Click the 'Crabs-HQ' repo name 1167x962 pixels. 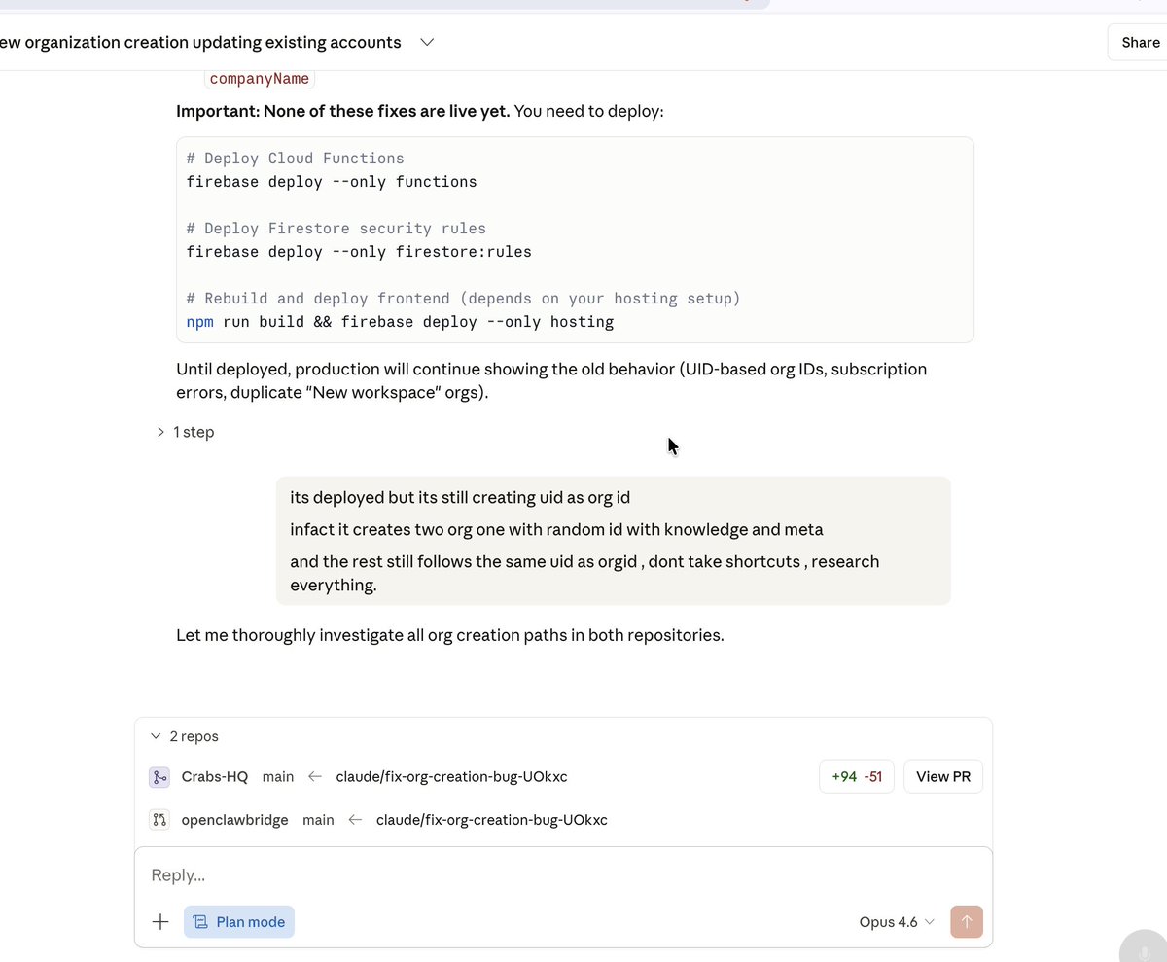pos(215,777)
